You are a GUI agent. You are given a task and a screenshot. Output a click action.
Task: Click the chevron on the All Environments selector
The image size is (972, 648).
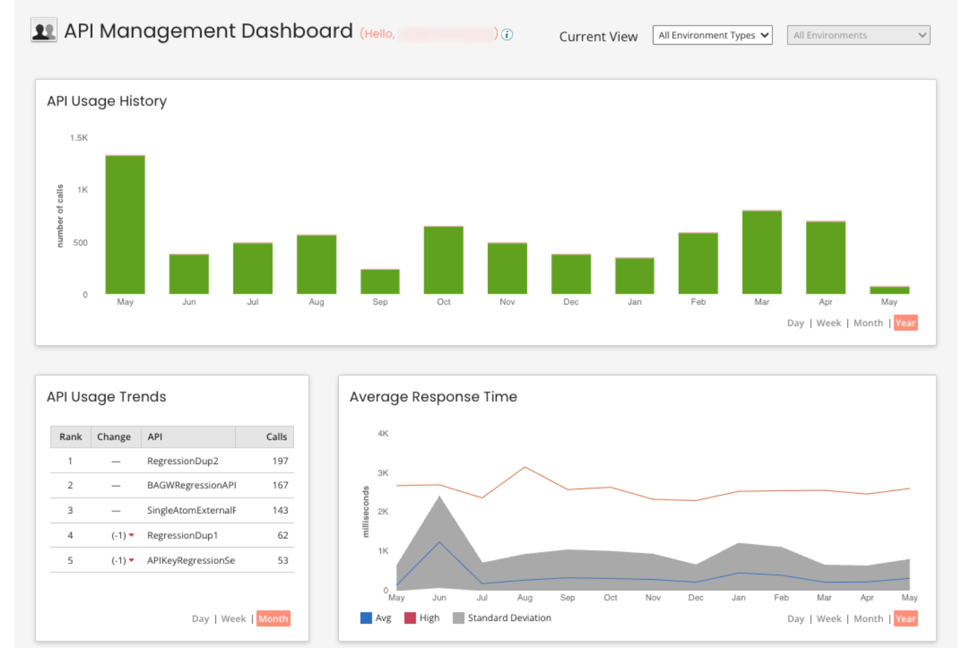point(922,35)
